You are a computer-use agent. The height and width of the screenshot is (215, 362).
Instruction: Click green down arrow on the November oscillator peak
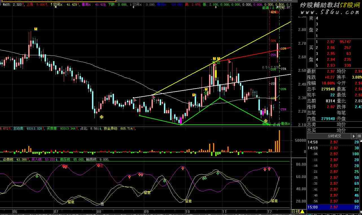point(218,173)
